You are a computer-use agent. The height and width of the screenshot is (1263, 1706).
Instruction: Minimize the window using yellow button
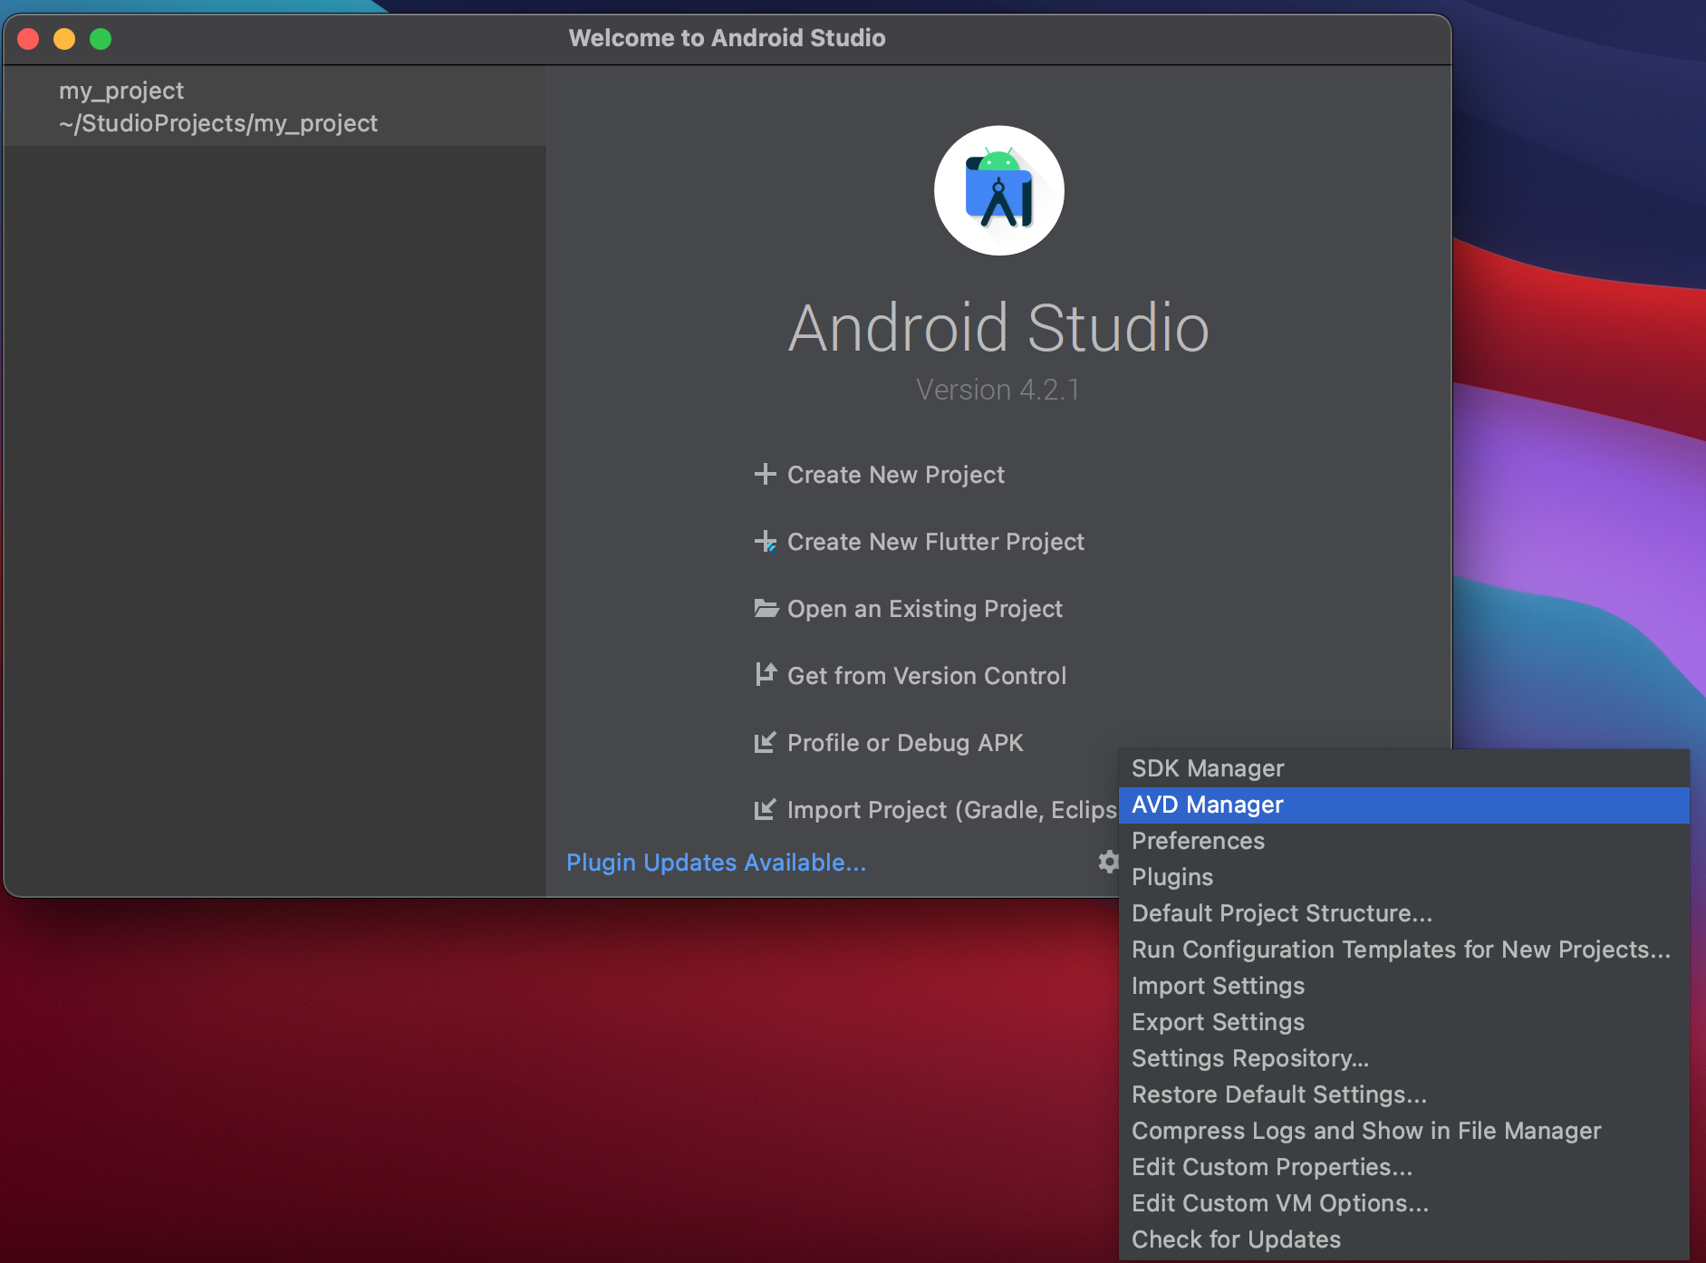[64, 39]
